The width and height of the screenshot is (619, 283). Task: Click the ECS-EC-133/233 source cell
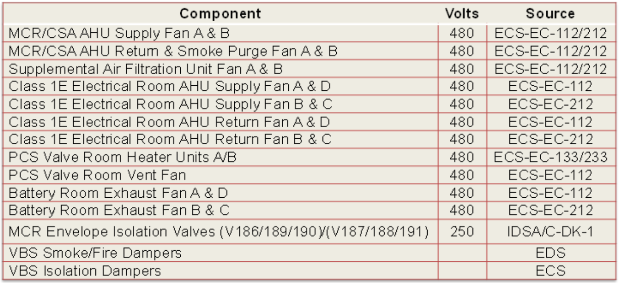(550, 157)
